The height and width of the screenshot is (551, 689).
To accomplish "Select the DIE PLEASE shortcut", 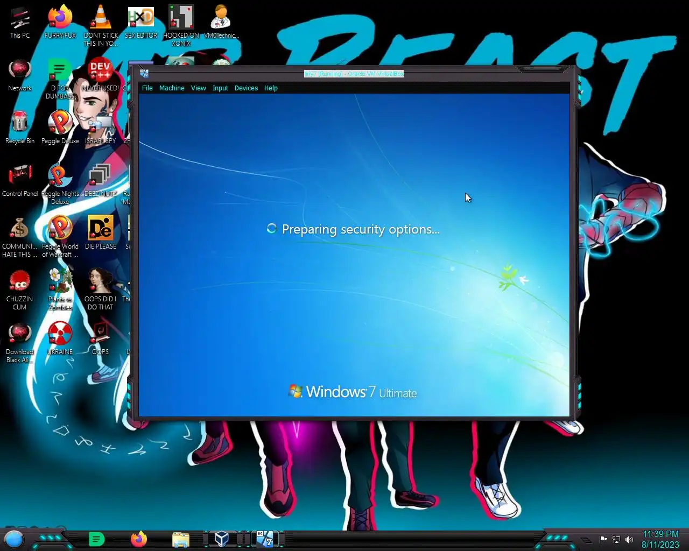I will pyautogui.click(x=101, y=233).
